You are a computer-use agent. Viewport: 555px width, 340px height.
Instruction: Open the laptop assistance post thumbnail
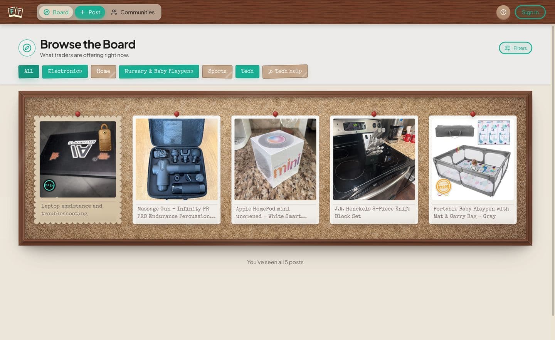(x=78, y=159)
